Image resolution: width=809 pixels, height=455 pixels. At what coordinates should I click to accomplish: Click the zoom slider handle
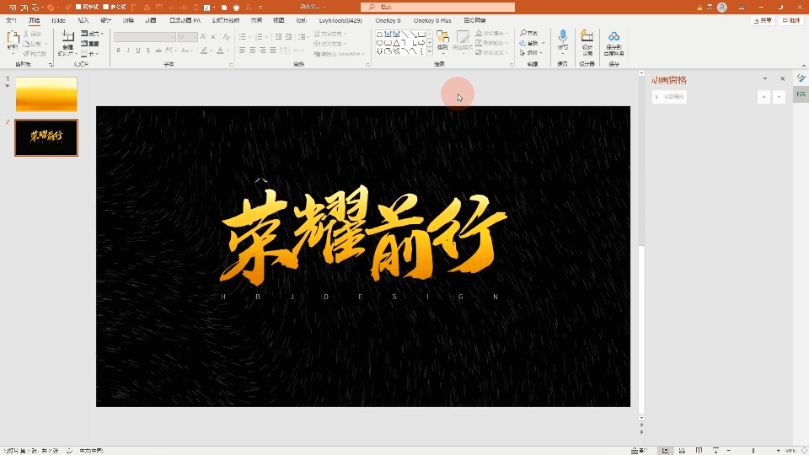point(753,451)
